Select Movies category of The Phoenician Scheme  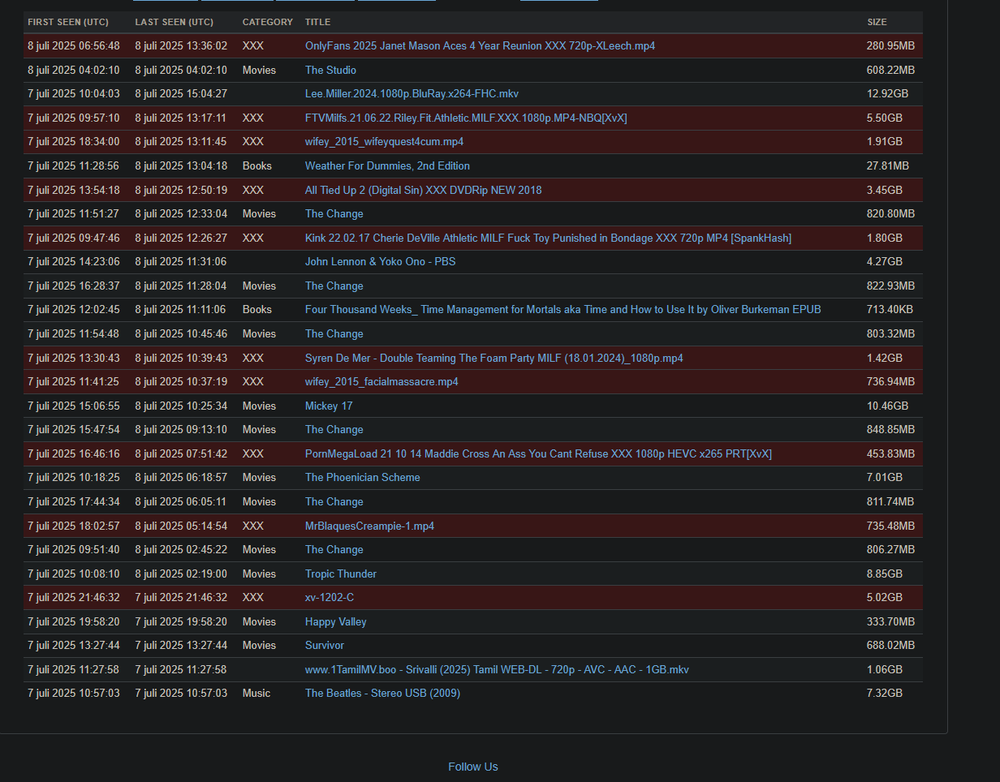pos(259,478)
